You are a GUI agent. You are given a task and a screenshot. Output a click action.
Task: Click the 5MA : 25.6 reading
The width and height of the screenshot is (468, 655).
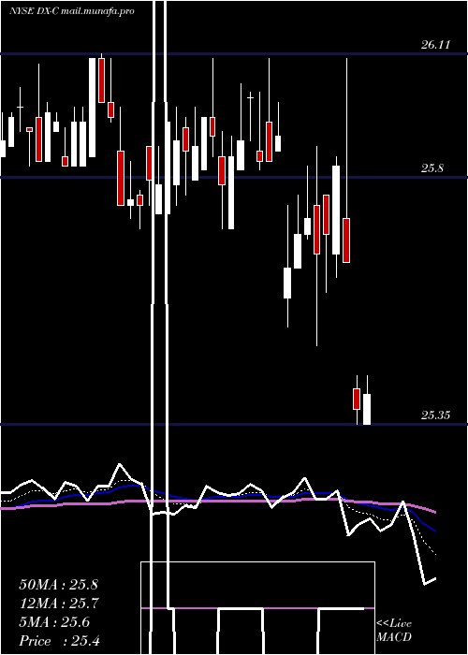[54, 622]
